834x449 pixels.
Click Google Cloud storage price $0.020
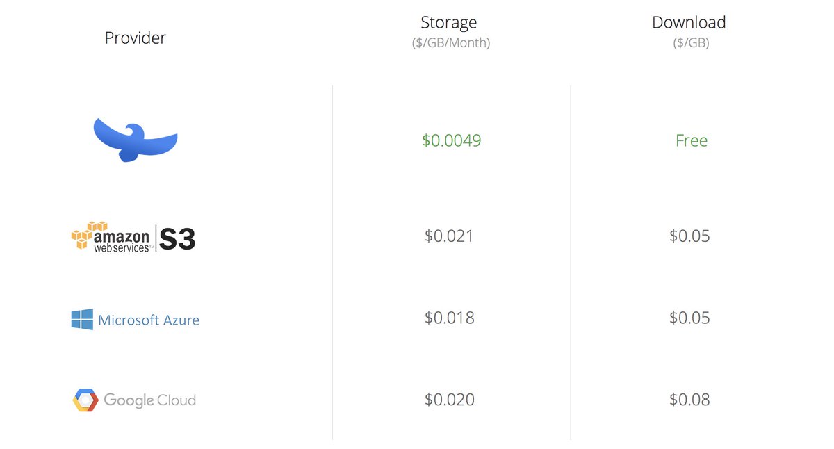(x=449, y=400)
